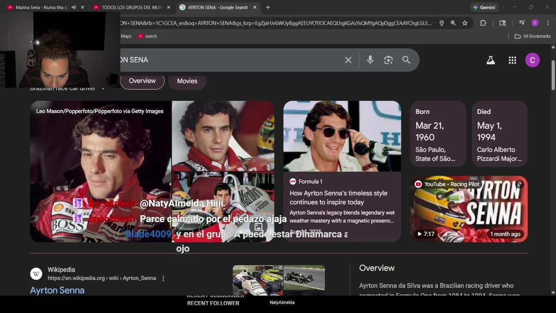This screenshot has height=313, width=556.
Task: Open Wikipedia result three-dot options
Action: pos(163,278)
